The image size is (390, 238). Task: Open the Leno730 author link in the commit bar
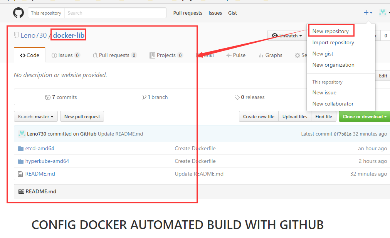pos(37,134)
